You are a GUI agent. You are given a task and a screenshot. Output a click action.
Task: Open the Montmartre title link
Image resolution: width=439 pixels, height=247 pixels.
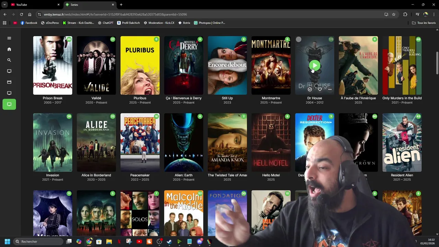click(x=271, y=98)
